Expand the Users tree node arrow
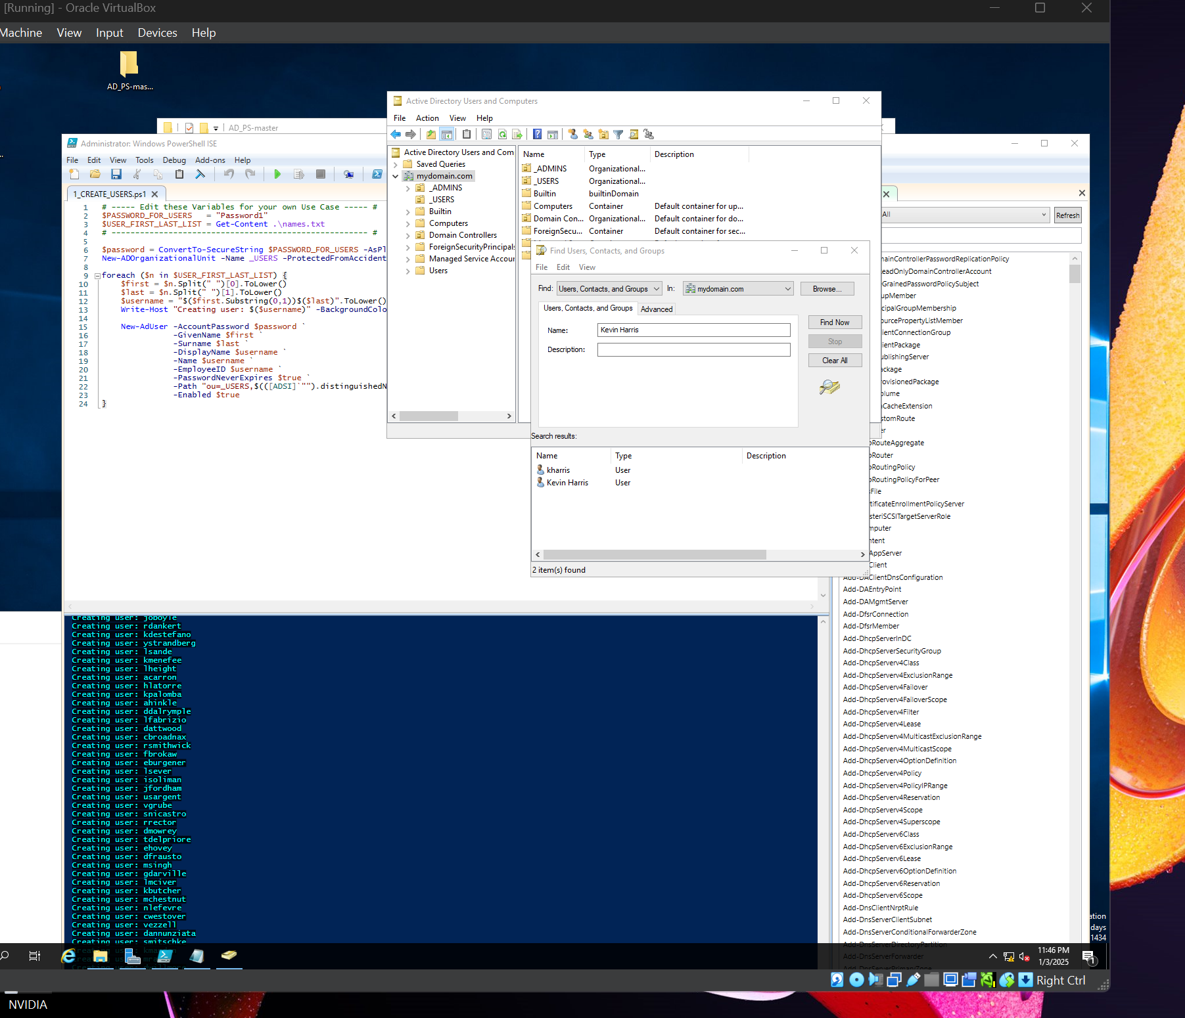This screenshot has width=1185, height=1018. click(407, 271)
